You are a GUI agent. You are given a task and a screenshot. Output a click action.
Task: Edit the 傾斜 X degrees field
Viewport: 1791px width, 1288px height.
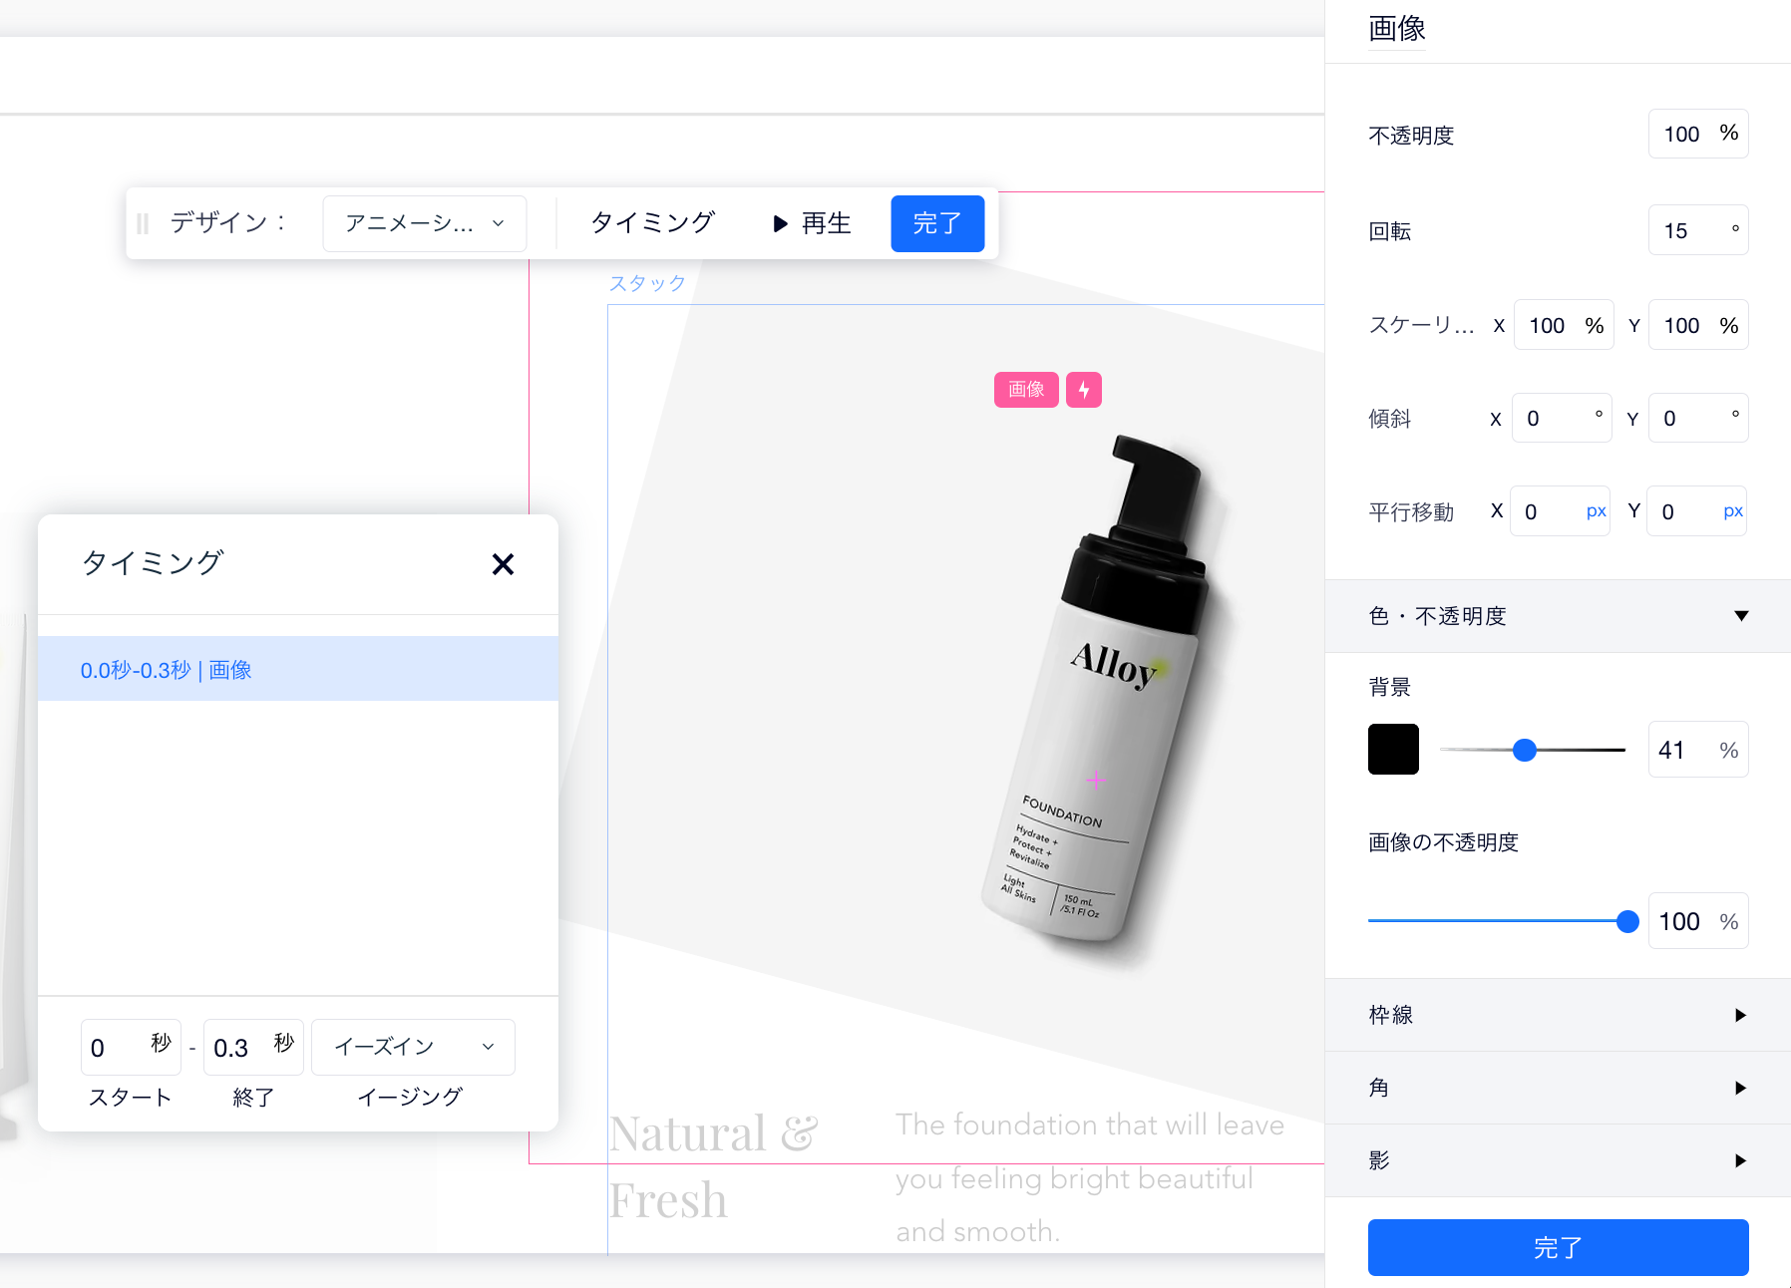1562,418
